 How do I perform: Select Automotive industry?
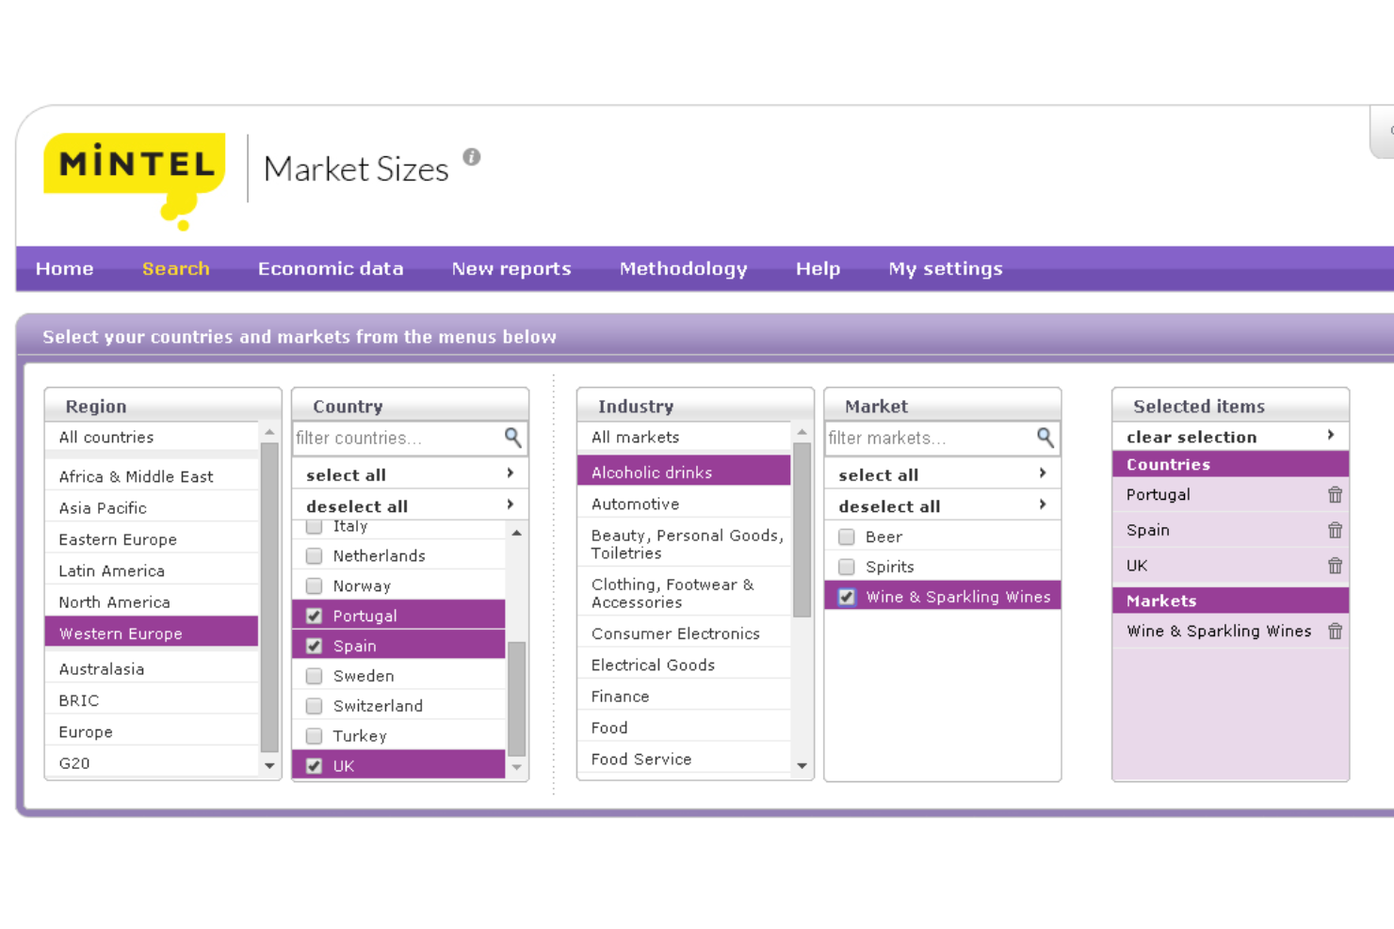coord(684,504)
